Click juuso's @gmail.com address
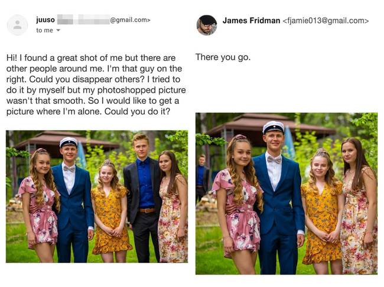This screenshot has height=287, width=384. 130,20
